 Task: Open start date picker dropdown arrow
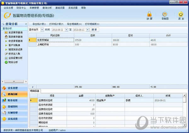66,30
